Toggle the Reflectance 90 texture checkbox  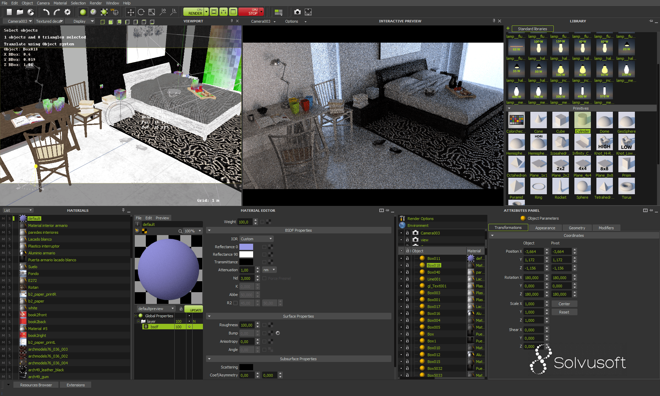264,254
